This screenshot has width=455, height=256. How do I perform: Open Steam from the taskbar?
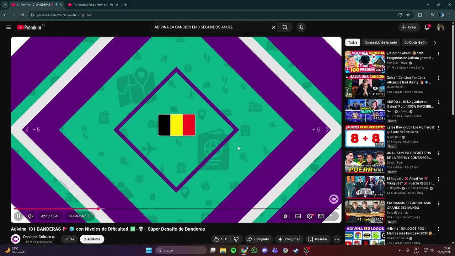tap(296, 250)
